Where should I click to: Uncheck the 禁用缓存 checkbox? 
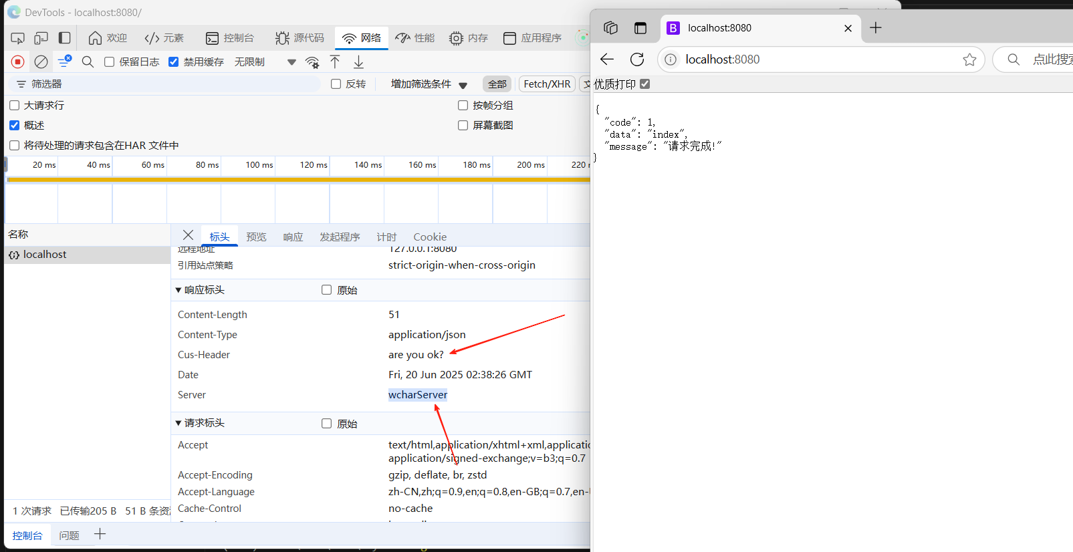click(x=174, y=62)
